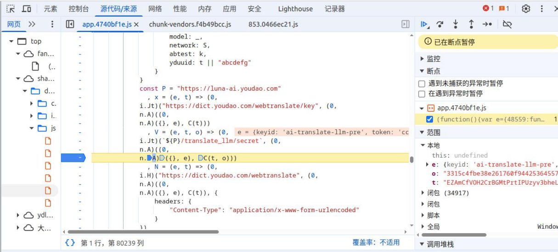Resume script execution
The width and height of the screenshot is (558, 252).
[x=425, y=24]
